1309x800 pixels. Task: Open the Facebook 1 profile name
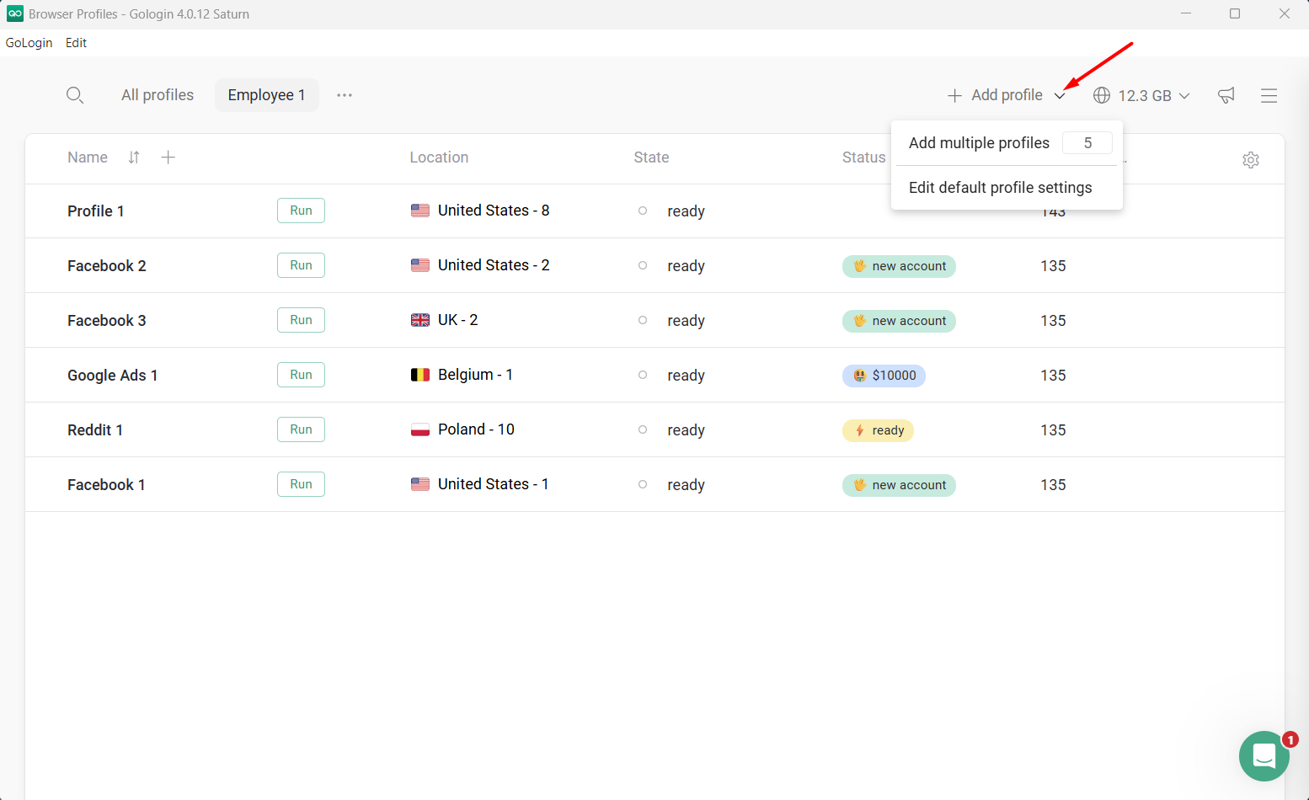tap(106, 485)
